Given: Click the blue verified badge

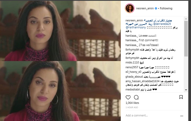Looking at the screenshot, I should [156, 8].
